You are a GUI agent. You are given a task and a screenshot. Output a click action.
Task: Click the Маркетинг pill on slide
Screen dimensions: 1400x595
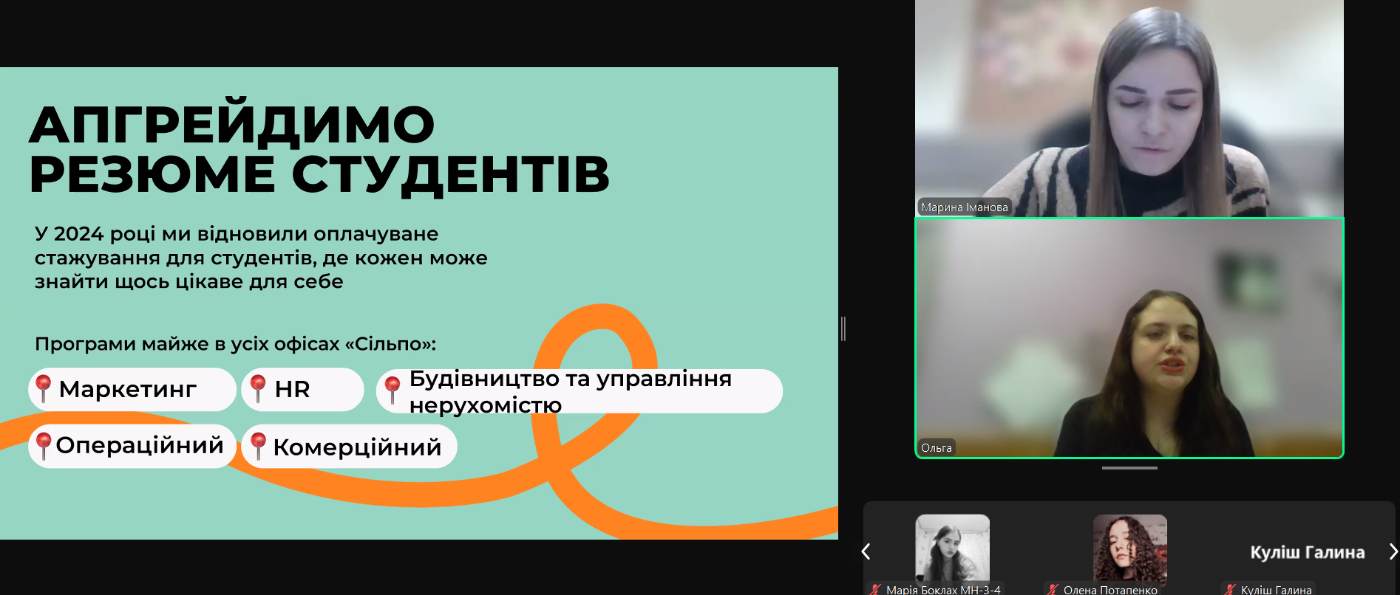132,389
